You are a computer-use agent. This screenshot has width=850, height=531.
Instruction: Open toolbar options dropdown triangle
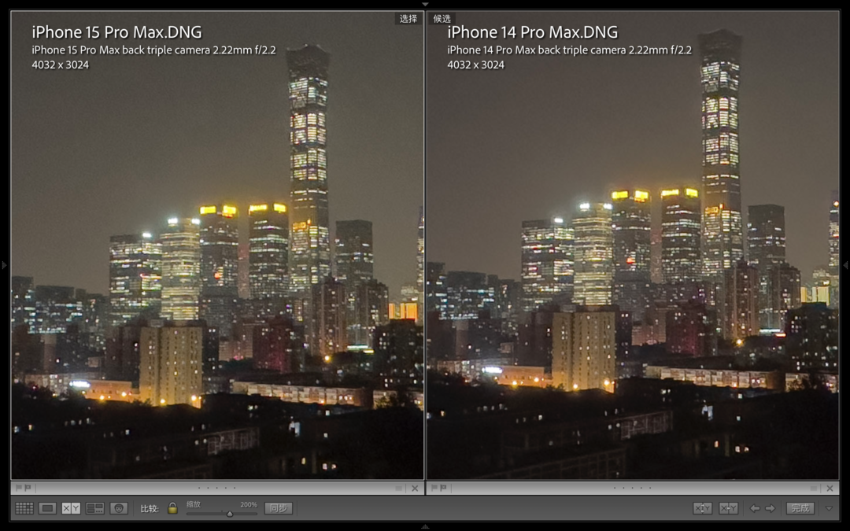pos(829,508)
